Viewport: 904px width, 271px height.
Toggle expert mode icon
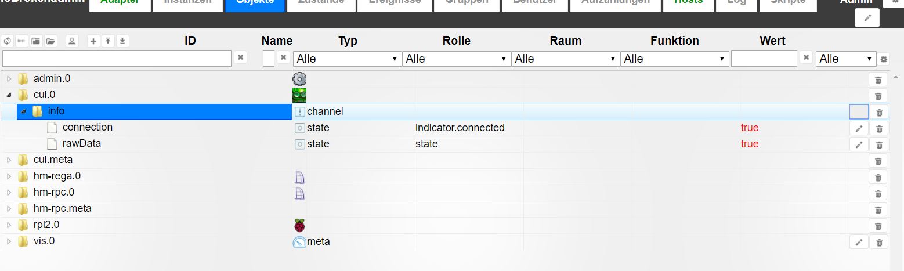72,41
